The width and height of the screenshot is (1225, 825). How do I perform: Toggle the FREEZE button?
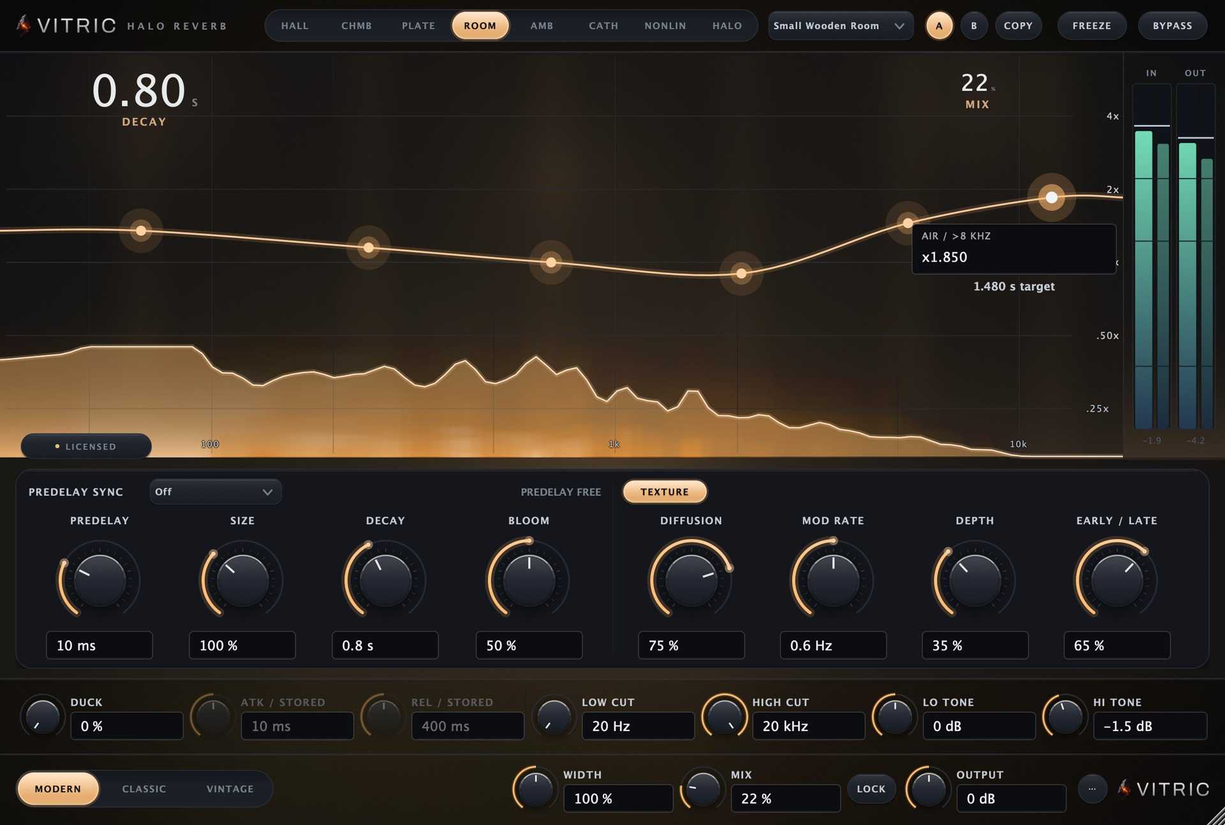pos(1092,26)
